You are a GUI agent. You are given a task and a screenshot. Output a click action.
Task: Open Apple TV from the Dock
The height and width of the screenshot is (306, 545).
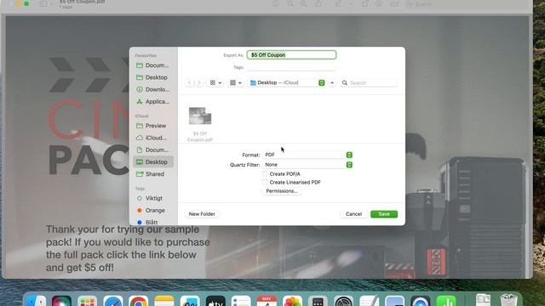215,301
